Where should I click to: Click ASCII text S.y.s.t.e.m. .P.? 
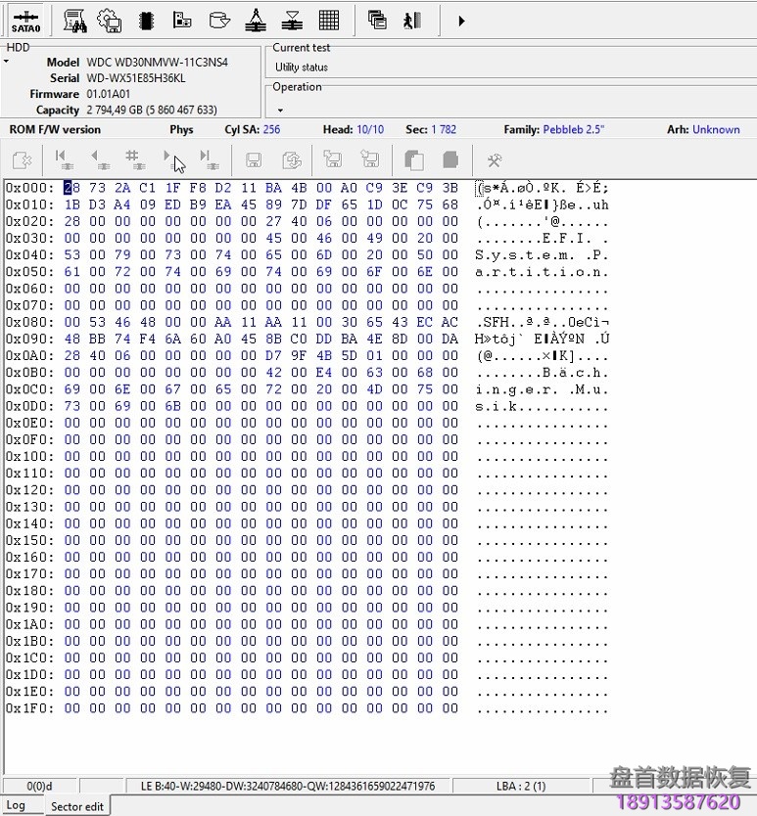542,255
